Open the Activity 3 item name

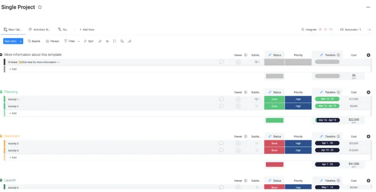click(13, 143)
